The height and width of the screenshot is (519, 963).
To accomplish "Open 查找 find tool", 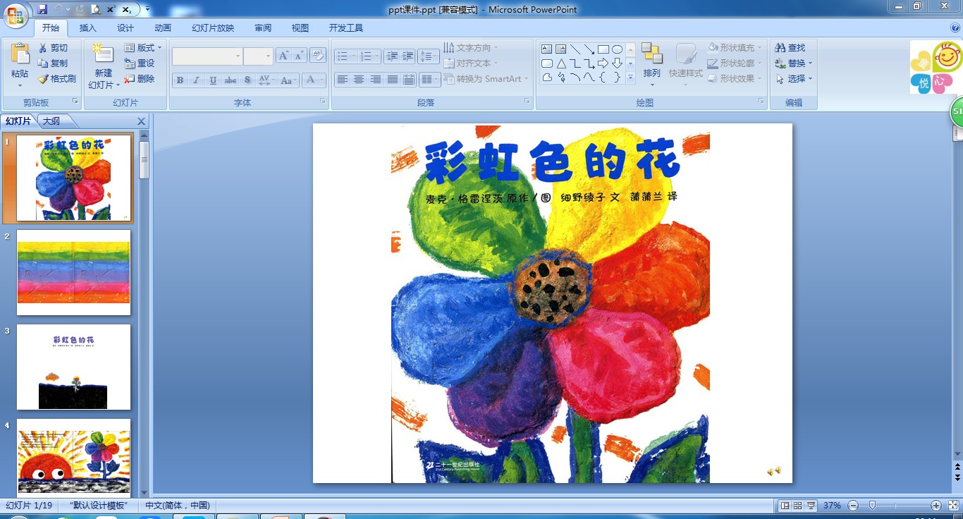I will (790, 48).
